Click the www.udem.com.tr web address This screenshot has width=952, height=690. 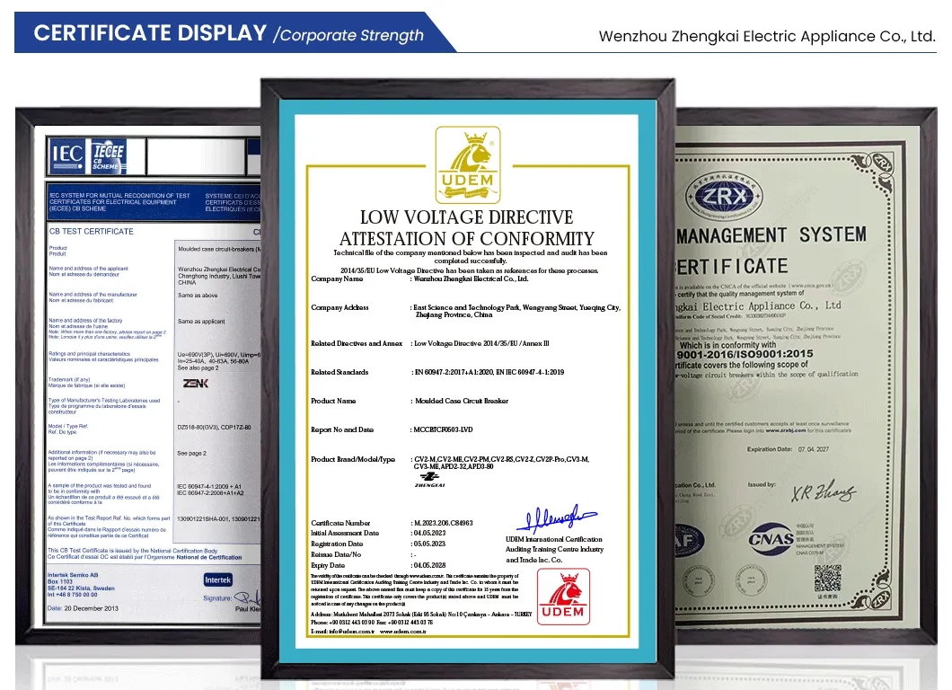point(403,632)
